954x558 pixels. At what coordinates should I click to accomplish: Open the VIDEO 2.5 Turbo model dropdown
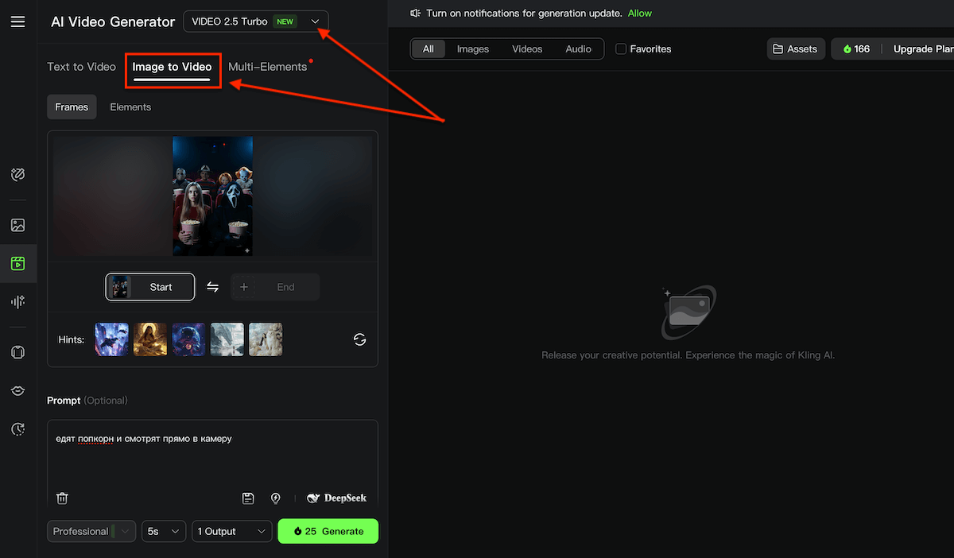pos(255,21)
